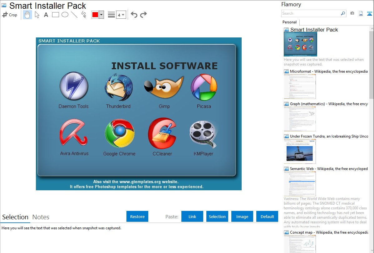Click the search magnifier icon

coord(343,13)
